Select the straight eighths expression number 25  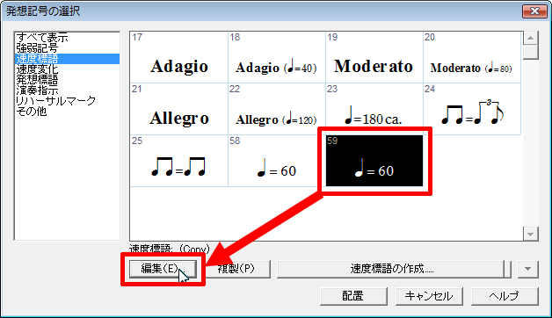tap(179, 161)
